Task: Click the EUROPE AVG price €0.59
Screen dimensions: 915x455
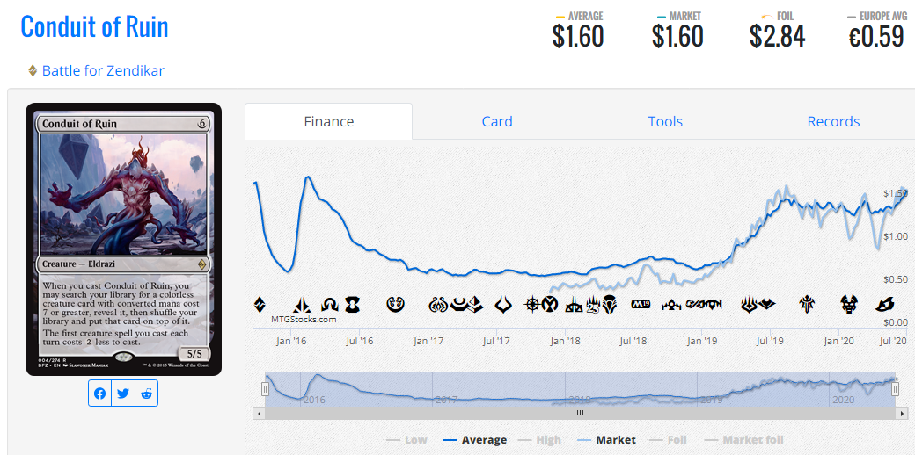Action: [x=876, y=37]
